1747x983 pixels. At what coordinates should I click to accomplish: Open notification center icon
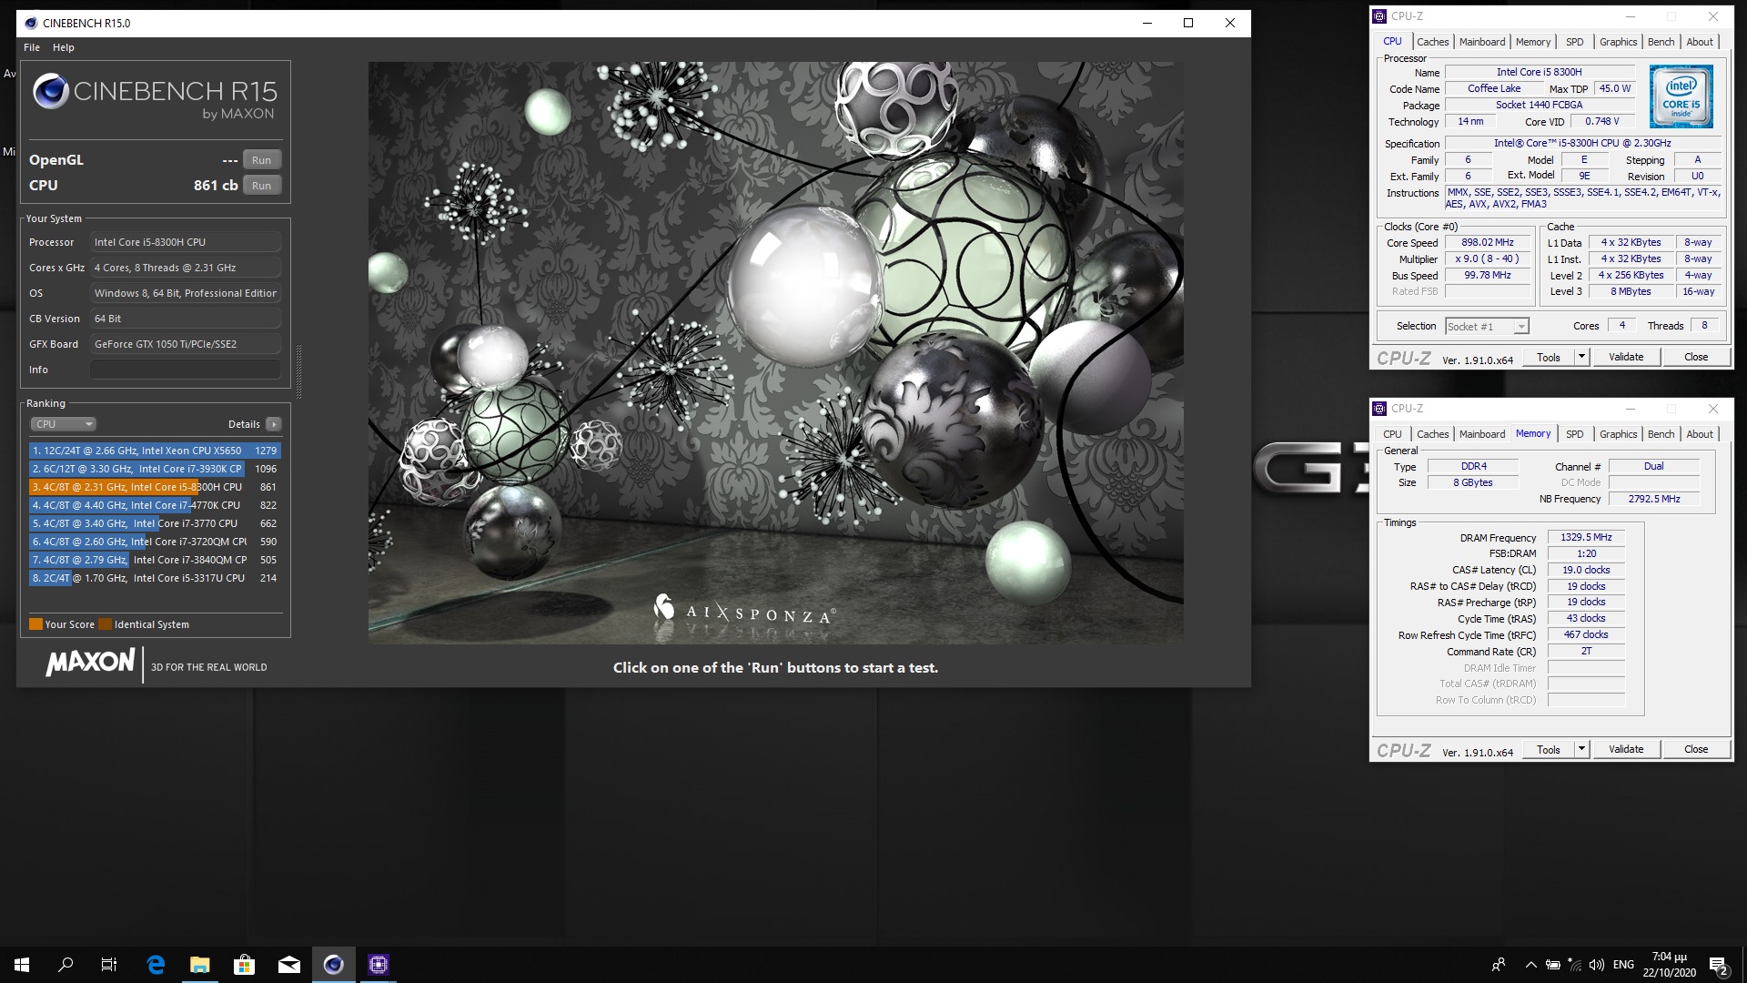pos(1719,966)
